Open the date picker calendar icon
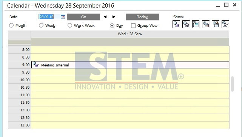Image resolution: width=242 pixels, height=137 pixels. tap(63, 17)
